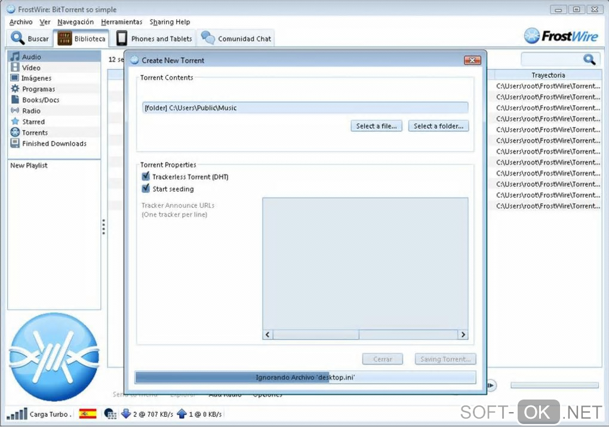Open the Ver menu

coord(45,21)
